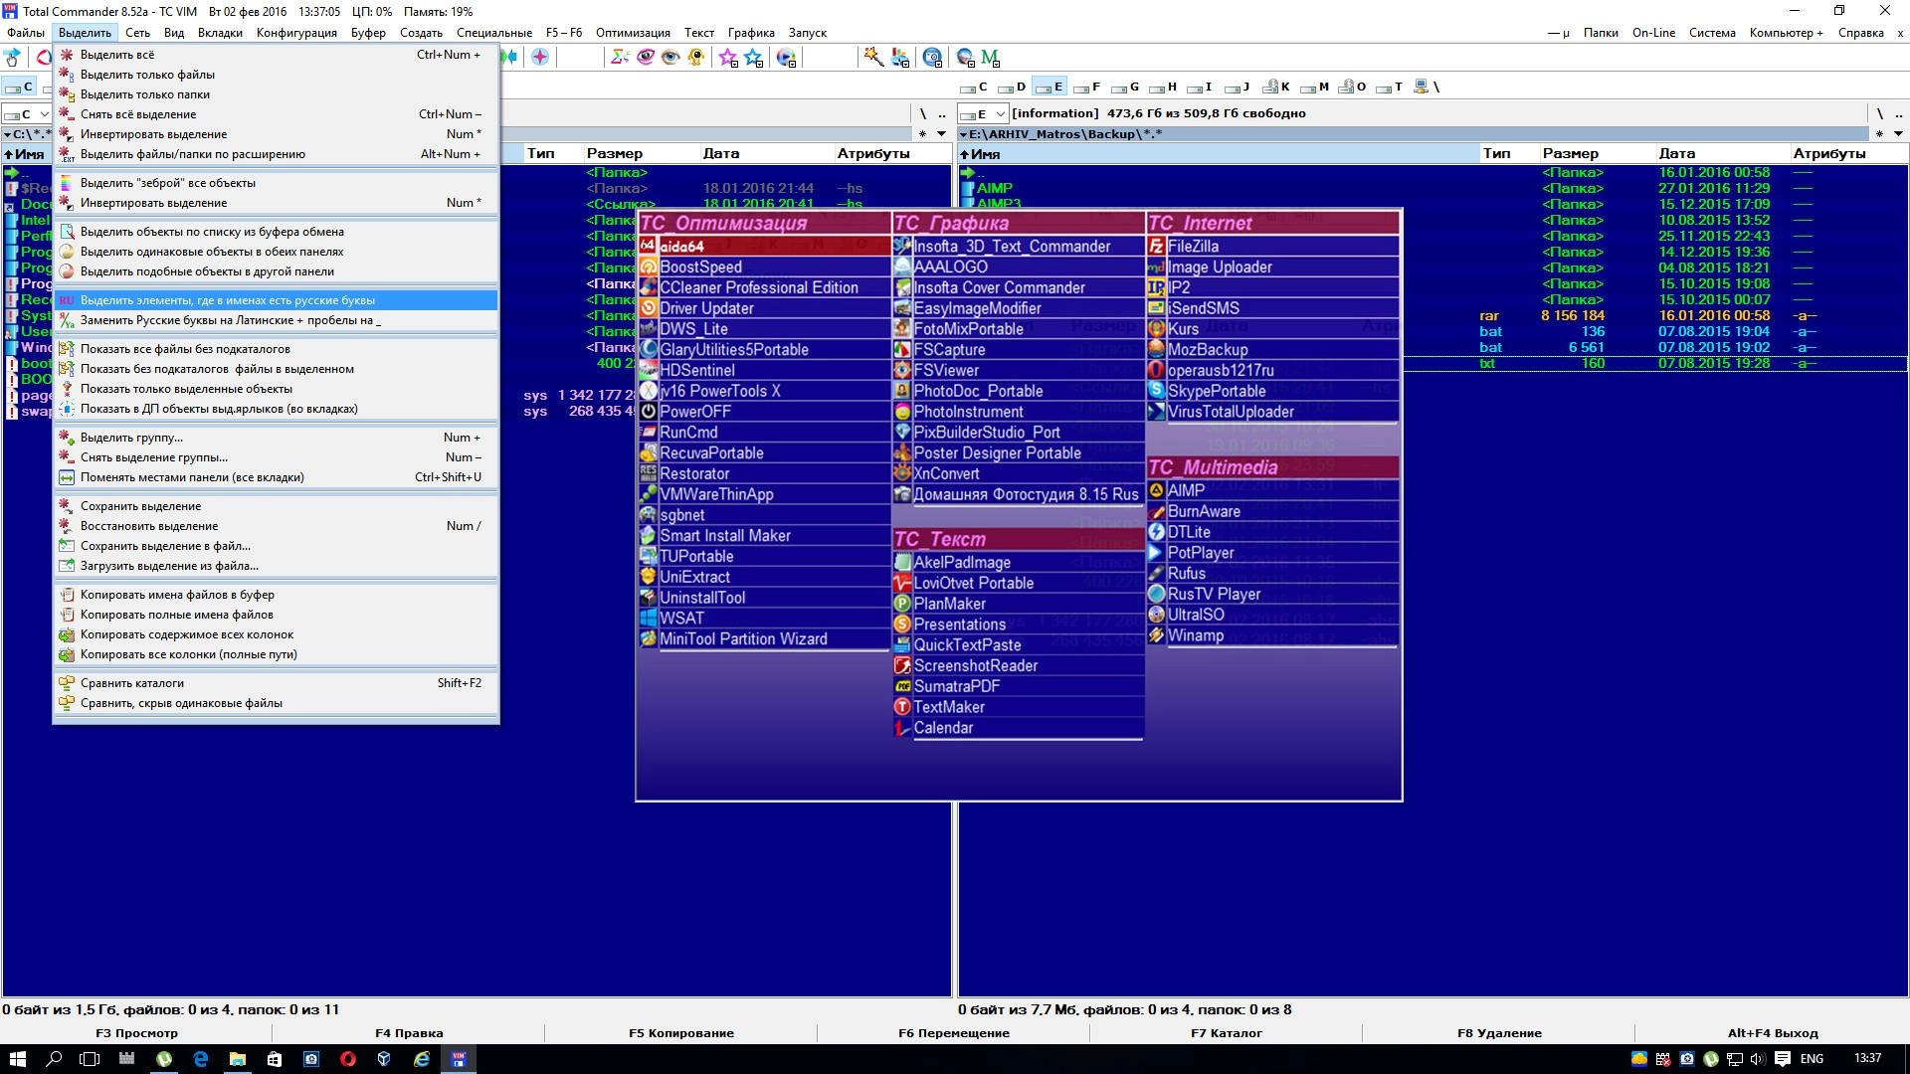
Task: Open the blue star favorites toolbar icon
Action: tap(754, 58)
